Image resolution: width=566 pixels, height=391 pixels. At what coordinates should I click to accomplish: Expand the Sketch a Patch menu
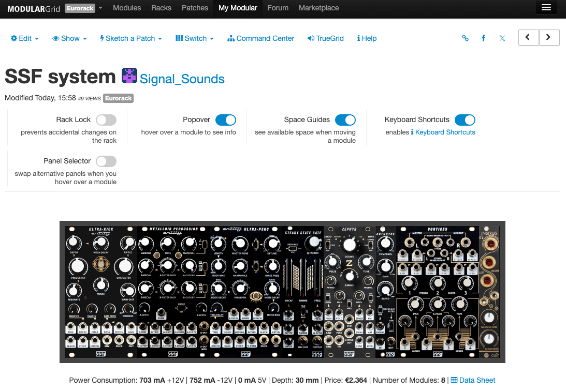click(131, 38)
